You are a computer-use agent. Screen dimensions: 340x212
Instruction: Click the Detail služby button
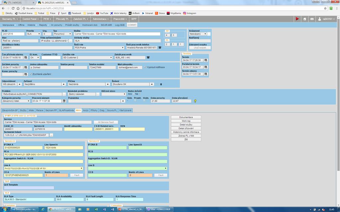(186, 125)
